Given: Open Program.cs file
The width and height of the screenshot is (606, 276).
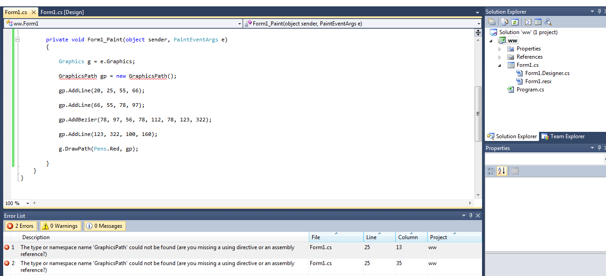Looking at the screenshot, I should [x=530, y=90].
